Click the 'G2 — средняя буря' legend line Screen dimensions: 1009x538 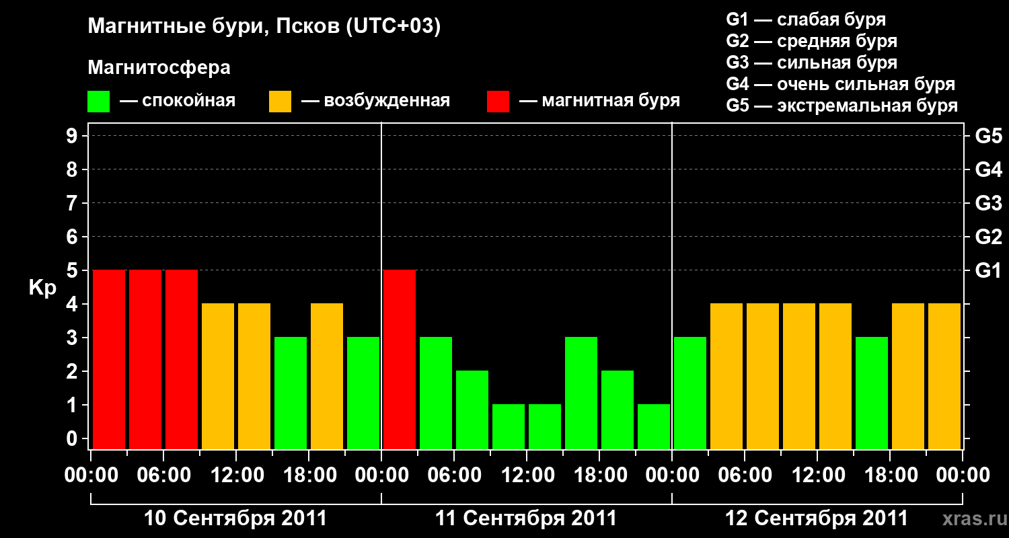pyautogui.click(x=812, y=41)
